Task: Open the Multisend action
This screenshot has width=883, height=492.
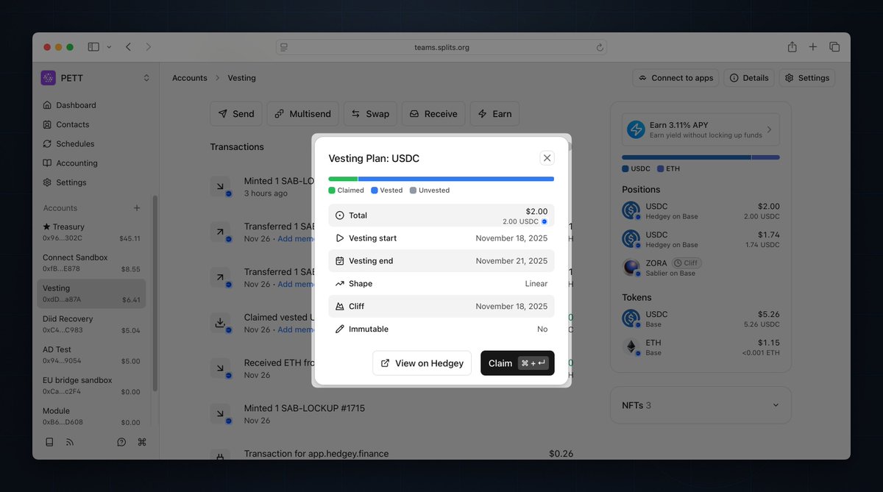Action: coord(303,114)
